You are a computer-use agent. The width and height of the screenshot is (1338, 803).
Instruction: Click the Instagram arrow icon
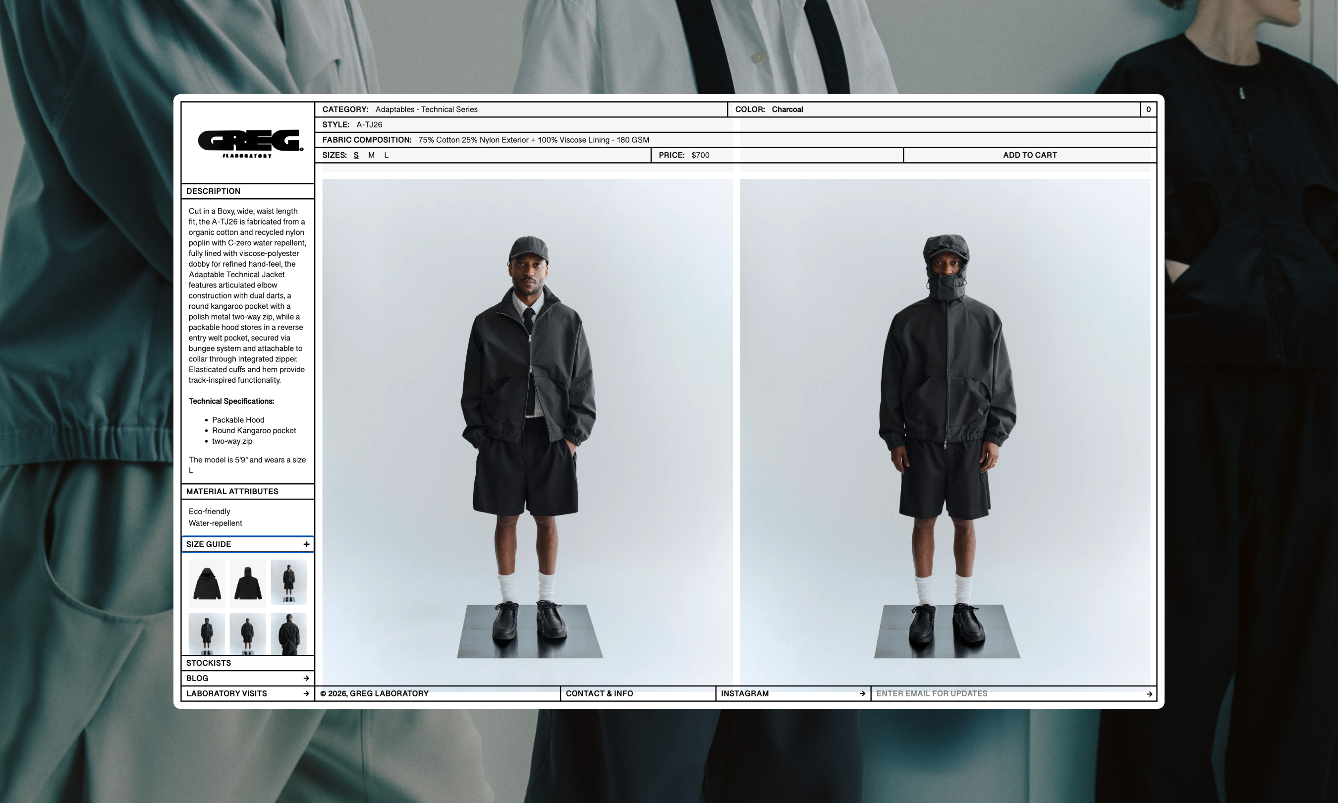(862, 693)
